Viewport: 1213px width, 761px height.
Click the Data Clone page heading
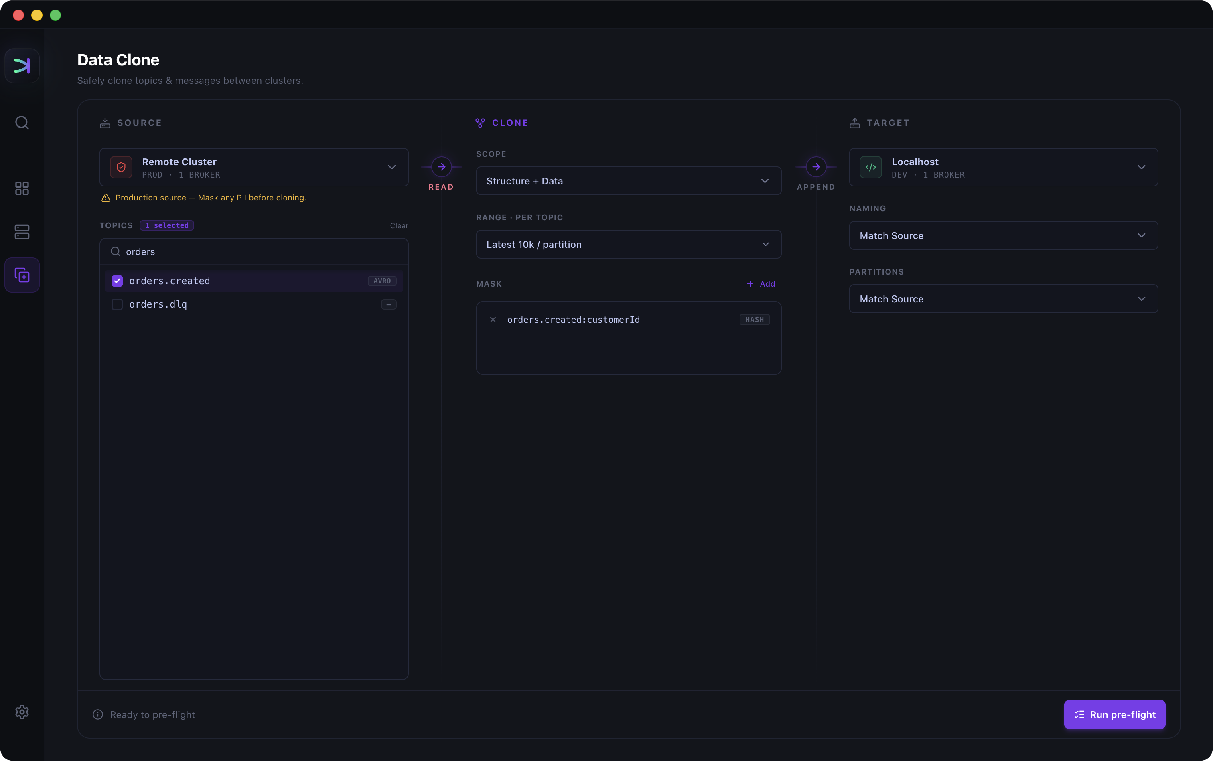click(118, 60)
